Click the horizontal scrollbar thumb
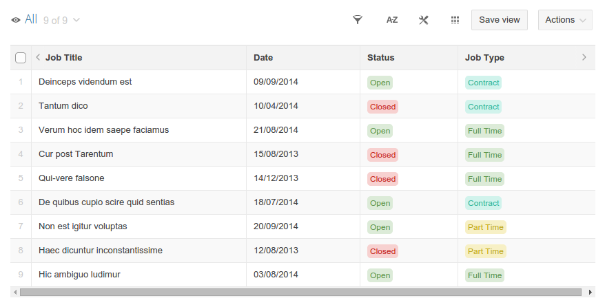 click(x=300, y=293)
